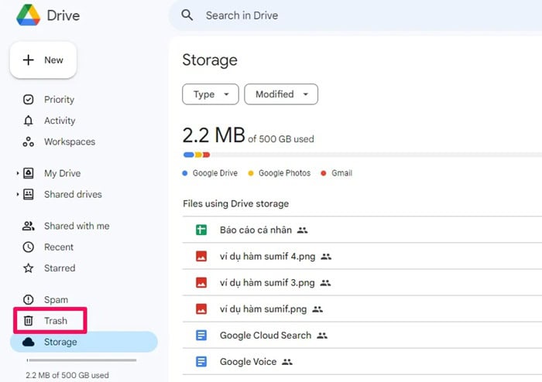Viewport: 542px width, 382px height.
Task: Click the search magnifier icon
Action: [187, 15]
